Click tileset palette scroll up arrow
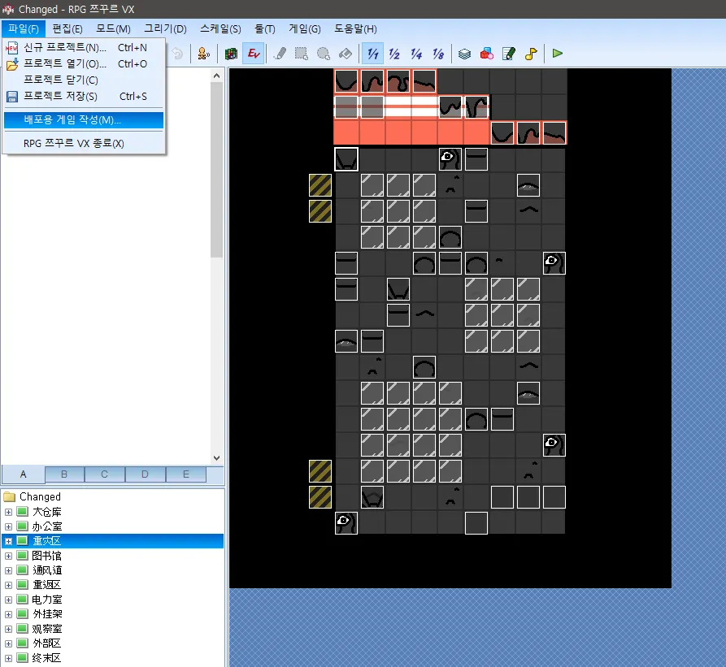Image resolution: width=726 pixels, height=667 pixels. (217, 76)
